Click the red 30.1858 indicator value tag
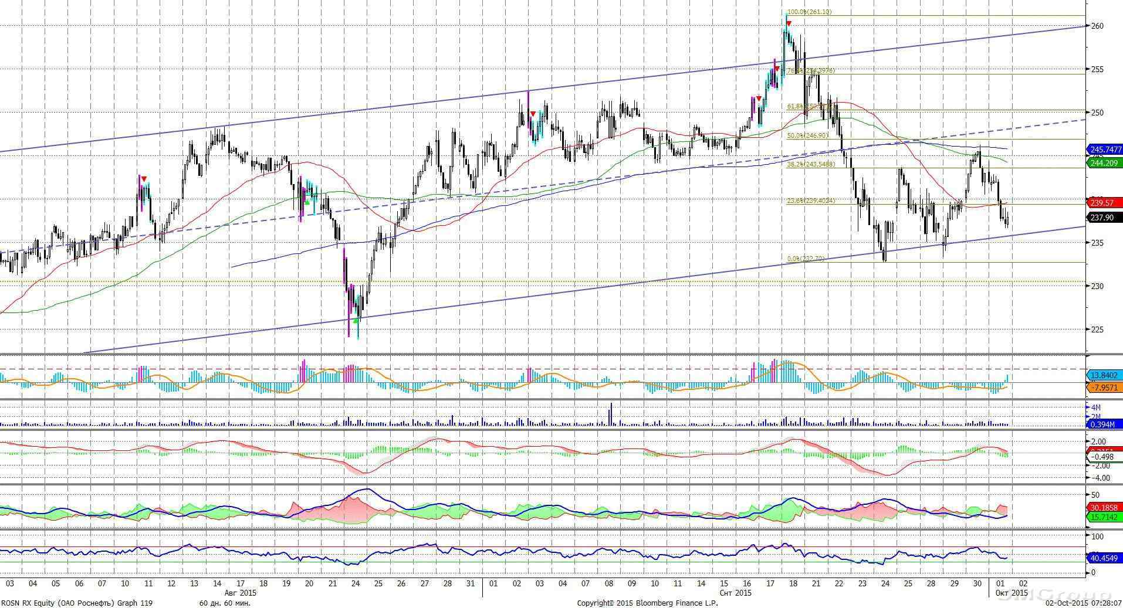The height and width of the screenshot is (608, 1123). pos(1105,507)
